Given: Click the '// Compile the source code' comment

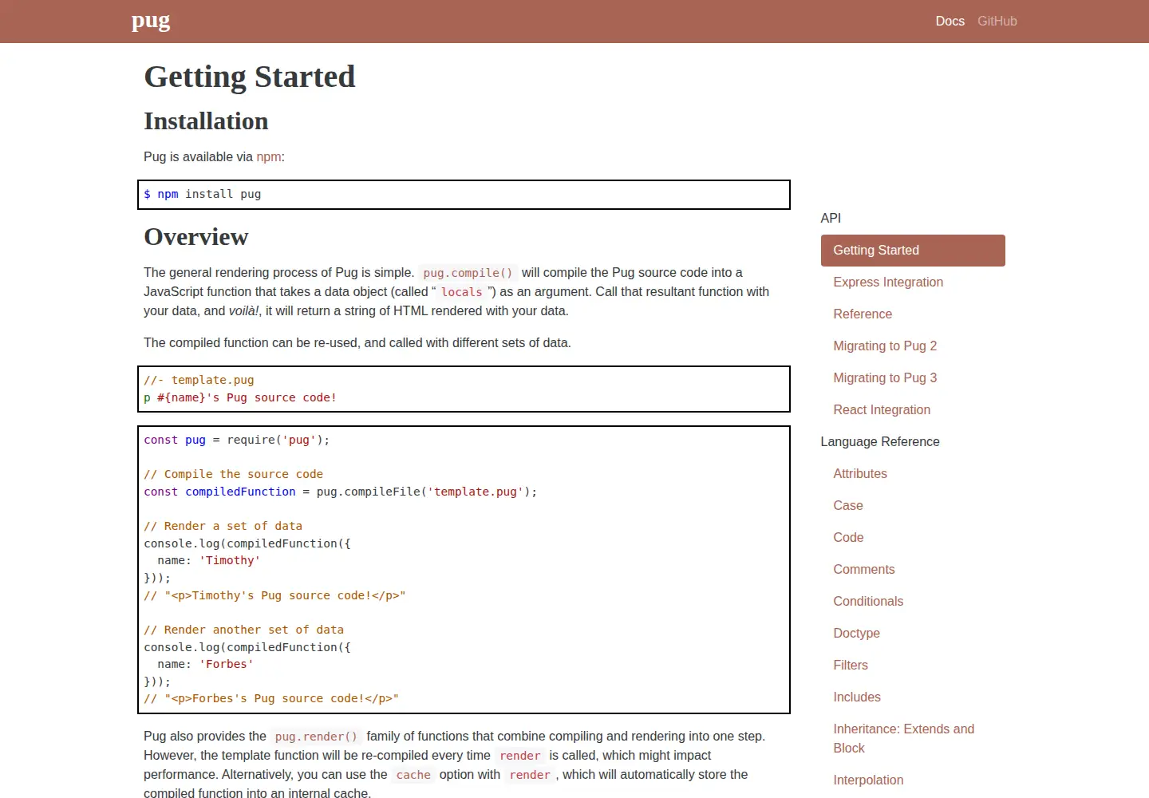Looking at the screenshot, I should pos(234,475).
